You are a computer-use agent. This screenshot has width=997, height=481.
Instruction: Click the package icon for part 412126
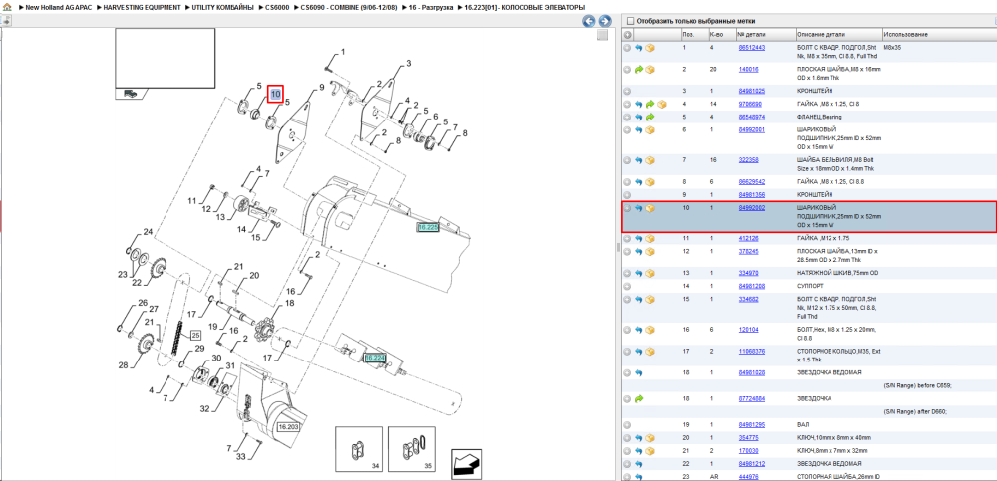click(x=650, y=239)
